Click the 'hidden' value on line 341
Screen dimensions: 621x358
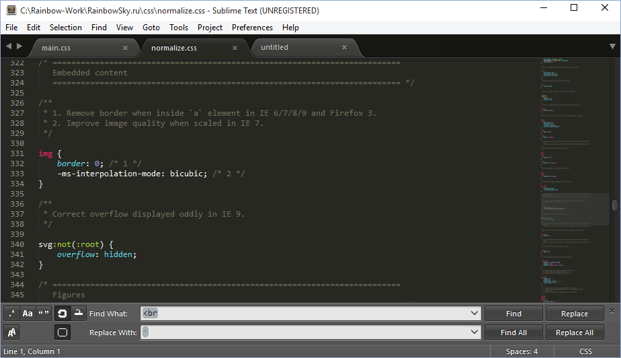pyautogui.click(x=118, y=254)
